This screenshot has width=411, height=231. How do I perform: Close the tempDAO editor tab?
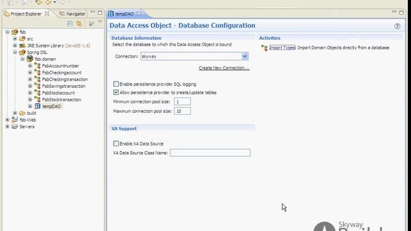(x=139, y=13)
